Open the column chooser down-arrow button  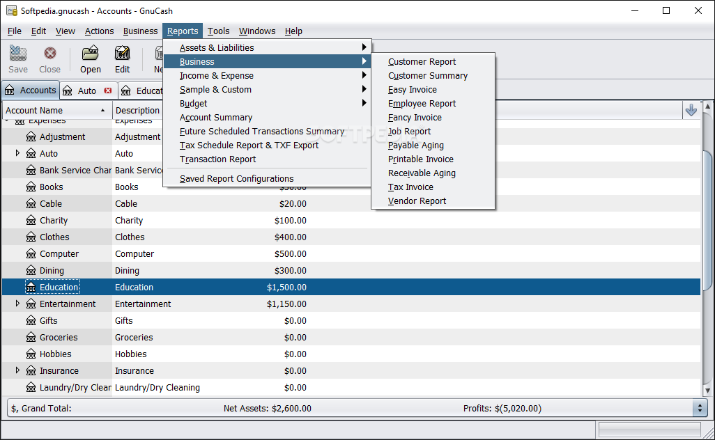pos(691,110)
